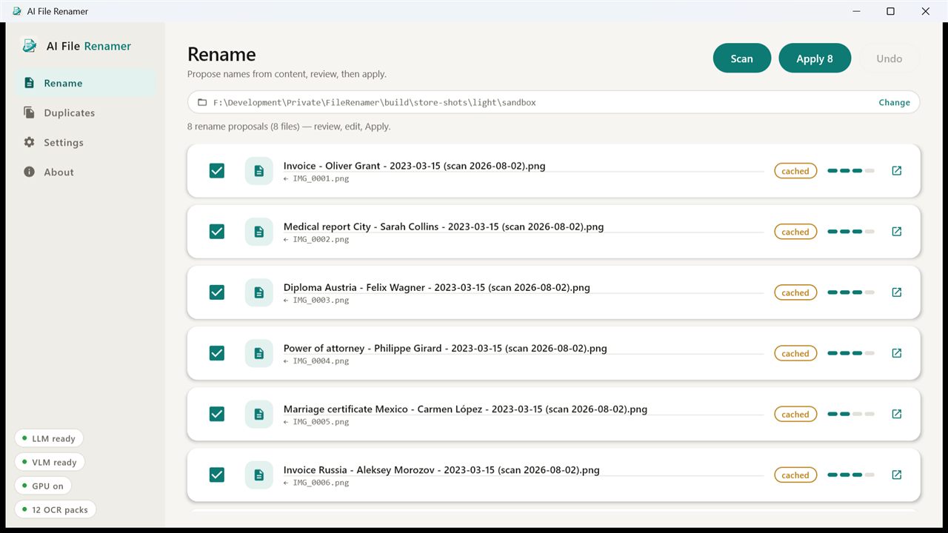The height and width of the screenshot is (533, 948).
Task: Open the Sarah Collins medical report externally
Action: 897,232
